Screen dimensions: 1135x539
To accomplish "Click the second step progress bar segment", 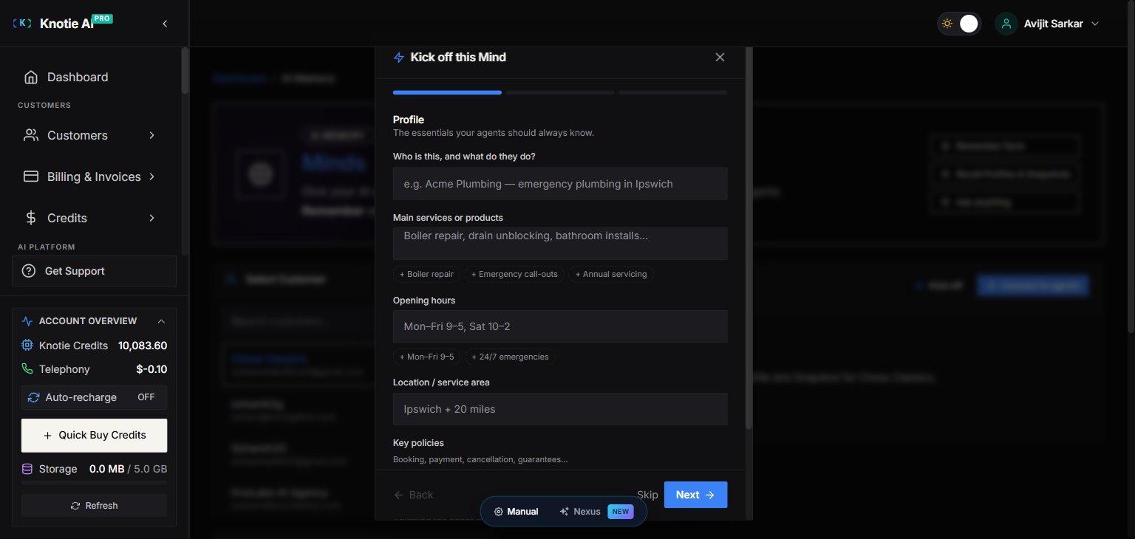I will 560,92.
